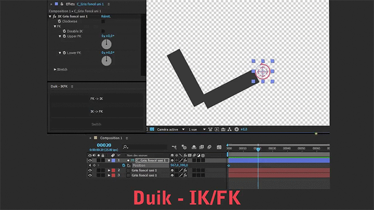Screen dimensions: 374x210
Task: Select the Duik - IKFK panel tab
Action: (x=59, y=87)
